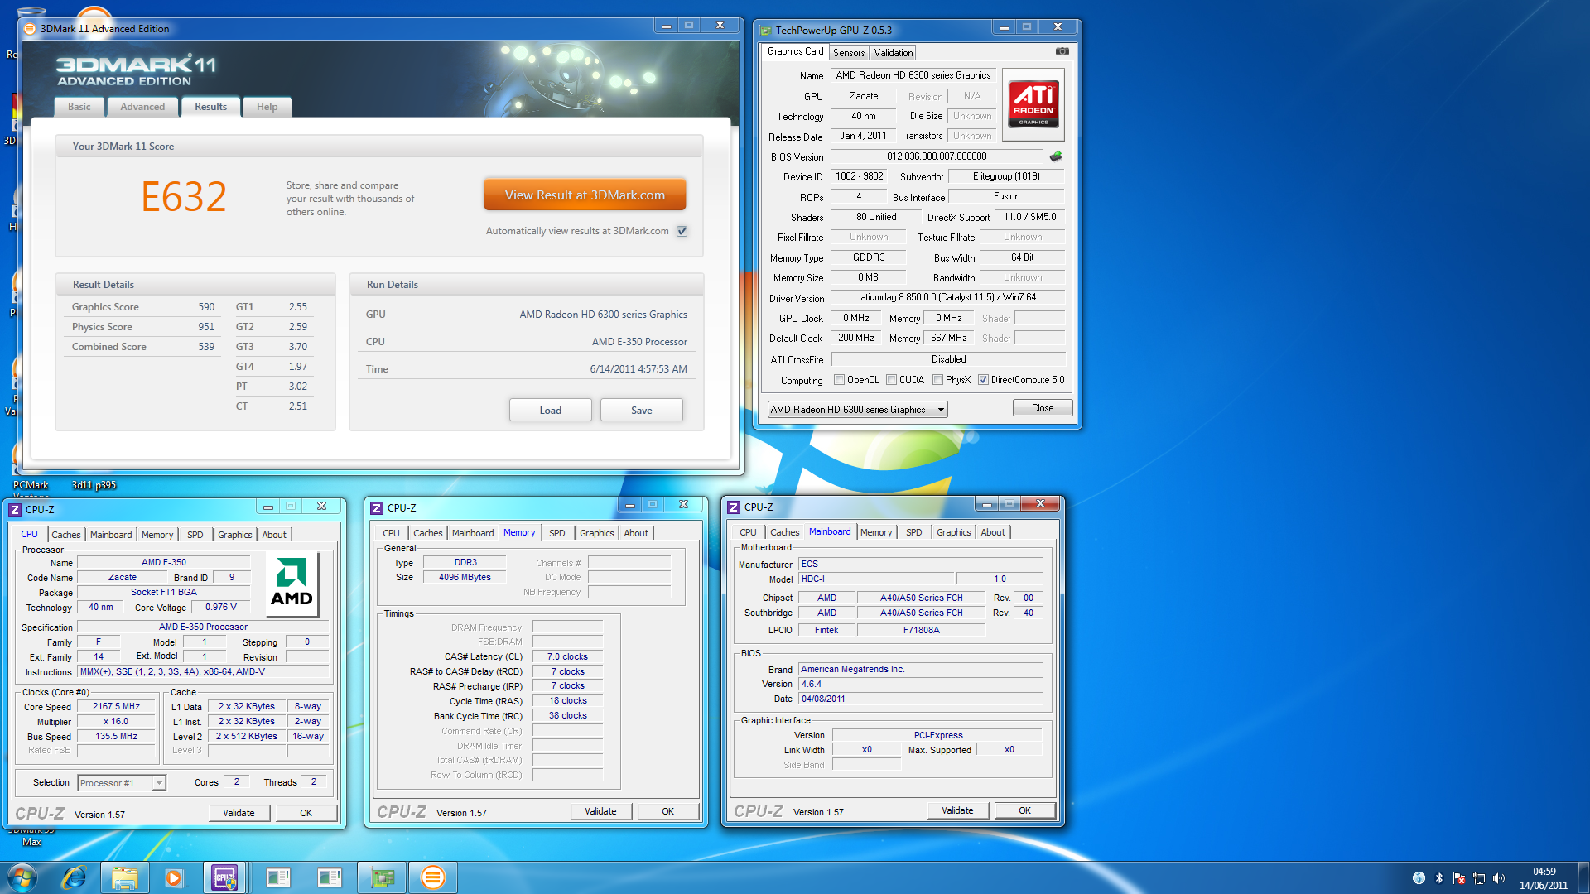Open the Action Center flag tray icon
1590x894 pixels.
1459,878
